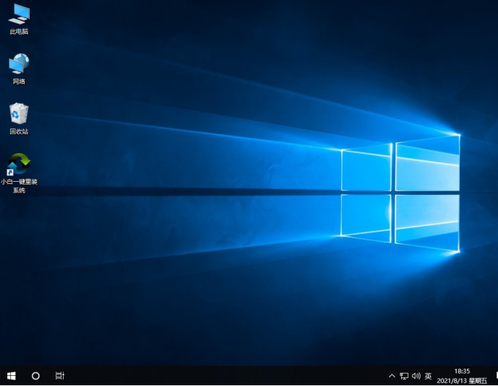Select the 此电脑 desktop icon
Screen dimensions: 498x386
click(19, 14)
